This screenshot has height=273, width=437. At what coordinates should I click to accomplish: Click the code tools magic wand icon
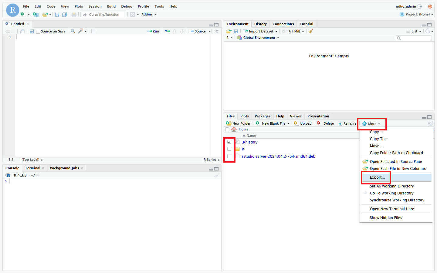click(81, 31)
